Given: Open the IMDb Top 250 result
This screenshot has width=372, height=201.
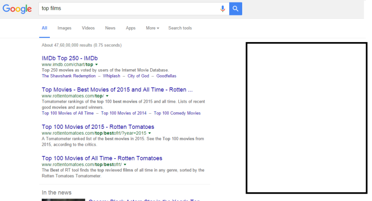Looking at the screenshot, I should click(x=70, y=58).
